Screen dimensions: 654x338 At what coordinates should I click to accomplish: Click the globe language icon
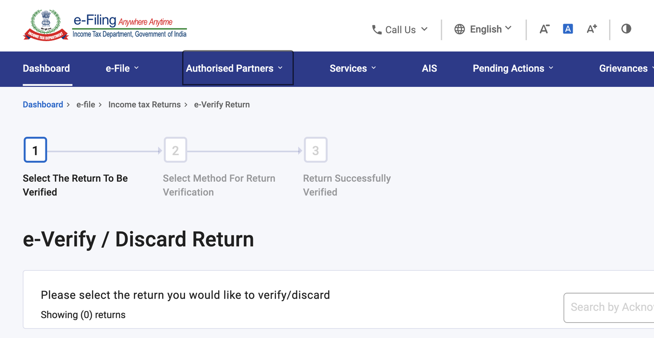click(460, 29)
